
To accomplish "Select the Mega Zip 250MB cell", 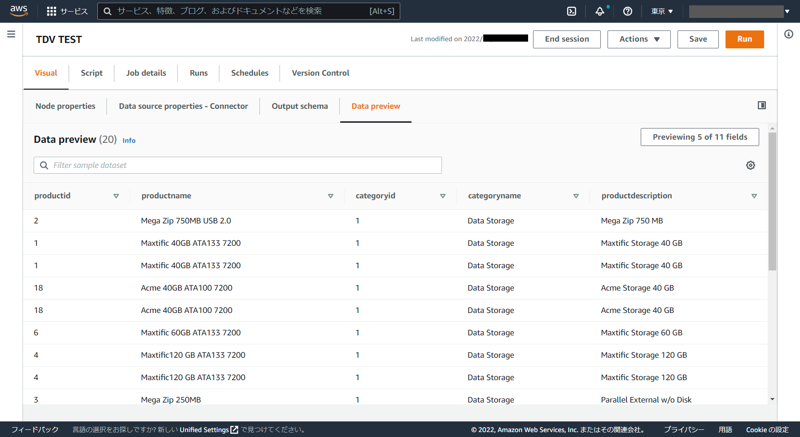I will [x=171, y=400].
